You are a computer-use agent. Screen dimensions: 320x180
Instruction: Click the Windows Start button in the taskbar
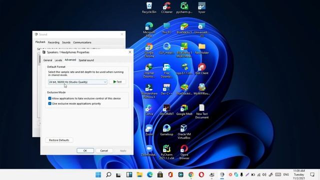click(x=98, y=174)
